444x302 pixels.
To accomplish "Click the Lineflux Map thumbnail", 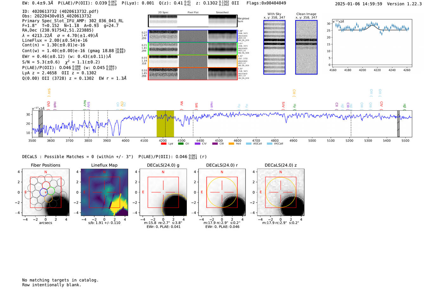I will (104, 192).
